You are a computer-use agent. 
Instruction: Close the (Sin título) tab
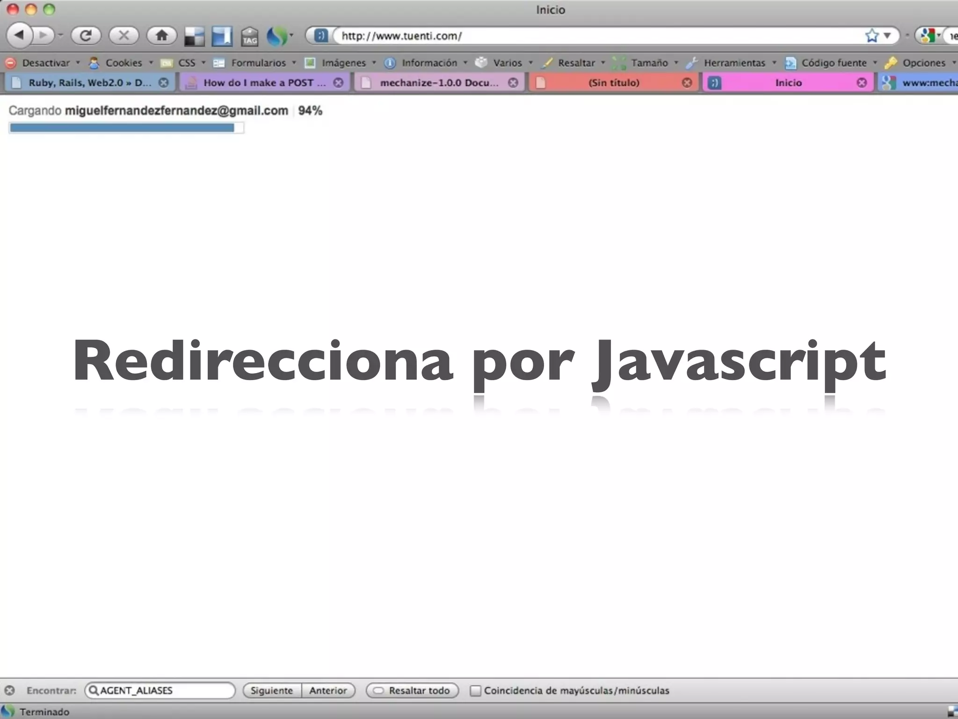(x=687, y=83)
